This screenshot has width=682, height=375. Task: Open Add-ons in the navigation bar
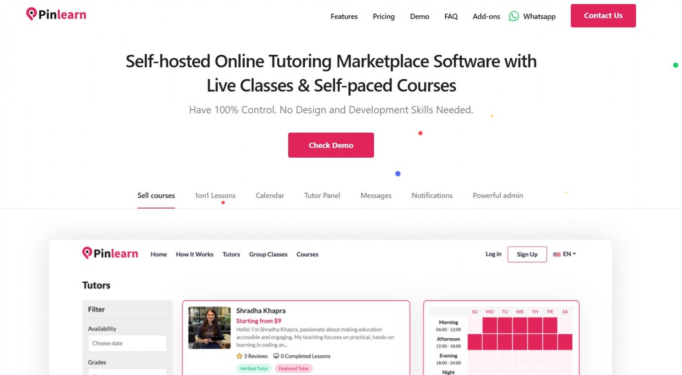486,17
